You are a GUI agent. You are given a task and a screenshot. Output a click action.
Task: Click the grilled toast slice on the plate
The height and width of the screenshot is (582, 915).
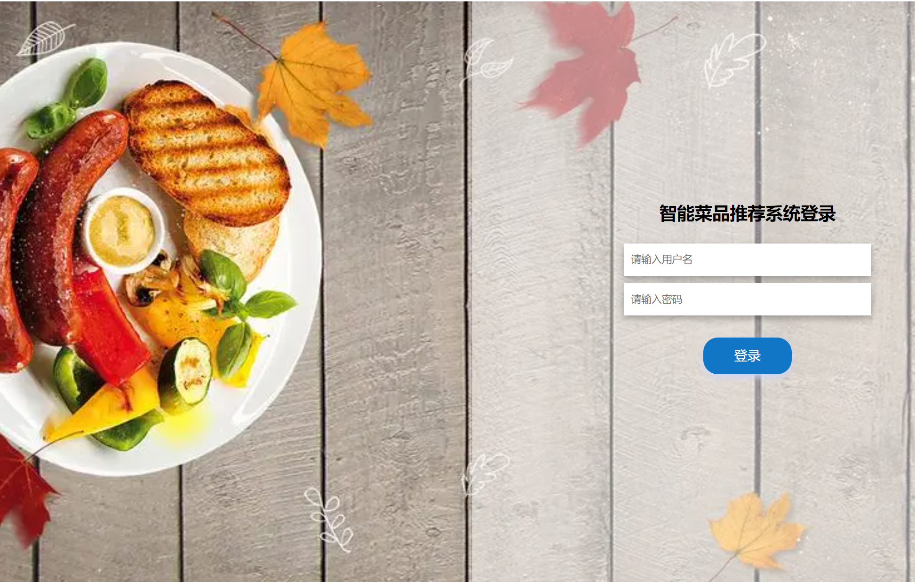[207, 153]
